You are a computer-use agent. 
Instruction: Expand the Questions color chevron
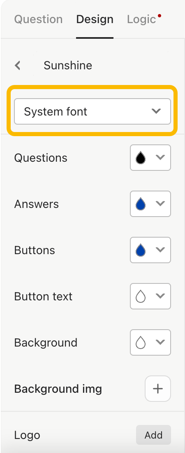pyautogui.click(x=160, y=157)
